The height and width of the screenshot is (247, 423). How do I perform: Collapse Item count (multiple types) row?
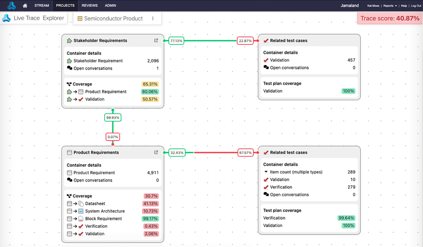pyautogui.click(x=266, y=172)
